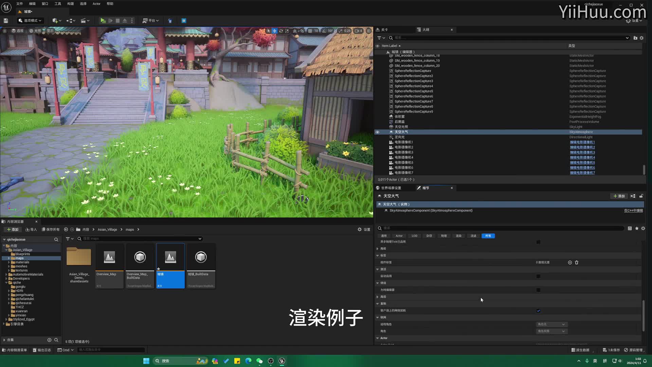Open the 编辑电影摄像机1 link
The image size is (652, 367).
(582, 142)
